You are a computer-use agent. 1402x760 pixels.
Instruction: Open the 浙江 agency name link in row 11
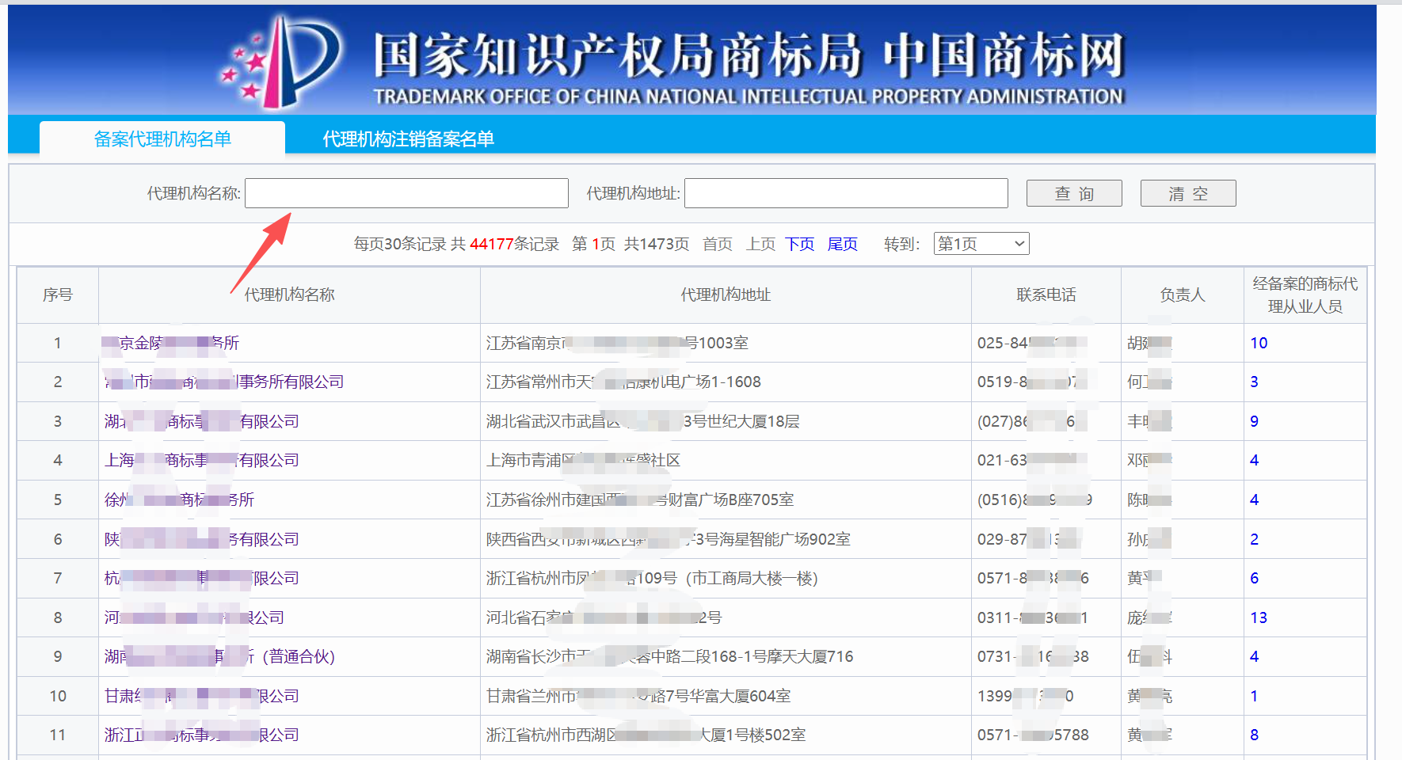click(202, 735)
